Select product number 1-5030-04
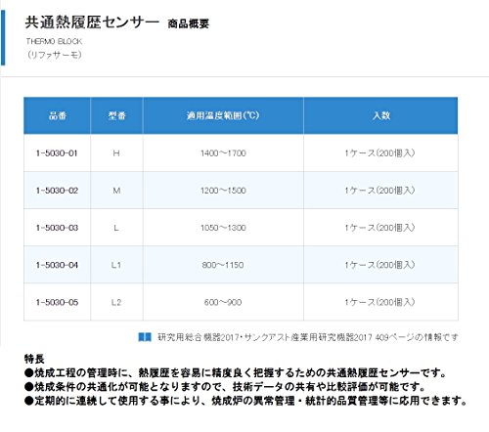489x432 pixels. tap(57, 265)
